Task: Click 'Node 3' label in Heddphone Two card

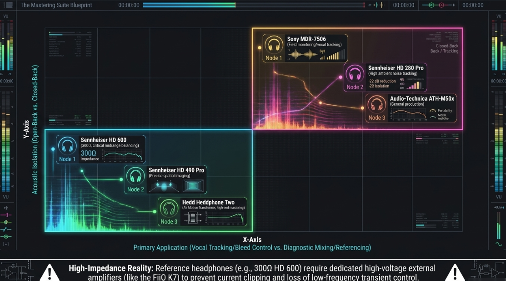Action: tap(169, 222)
